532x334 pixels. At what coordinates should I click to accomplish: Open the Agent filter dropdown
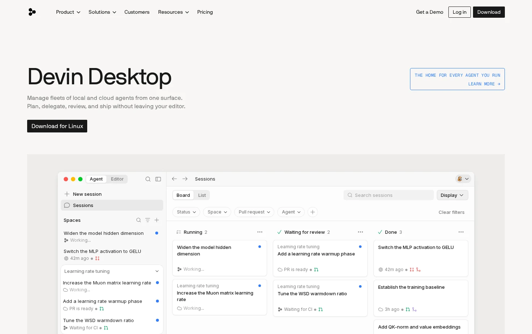[x=291, y=212]
